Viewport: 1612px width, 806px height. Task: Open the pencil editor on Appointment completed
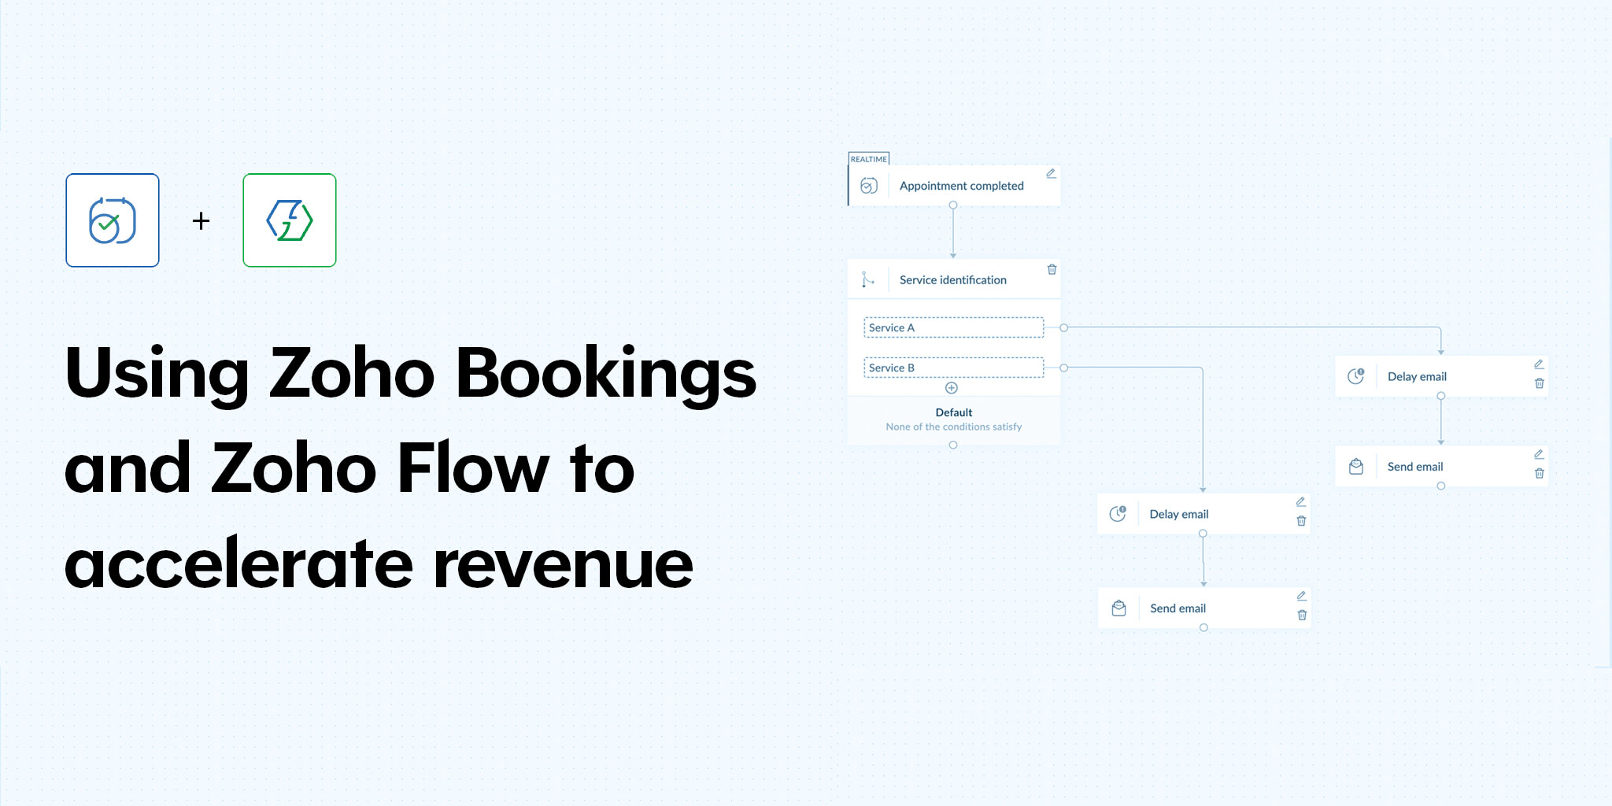click(1051, 172)
